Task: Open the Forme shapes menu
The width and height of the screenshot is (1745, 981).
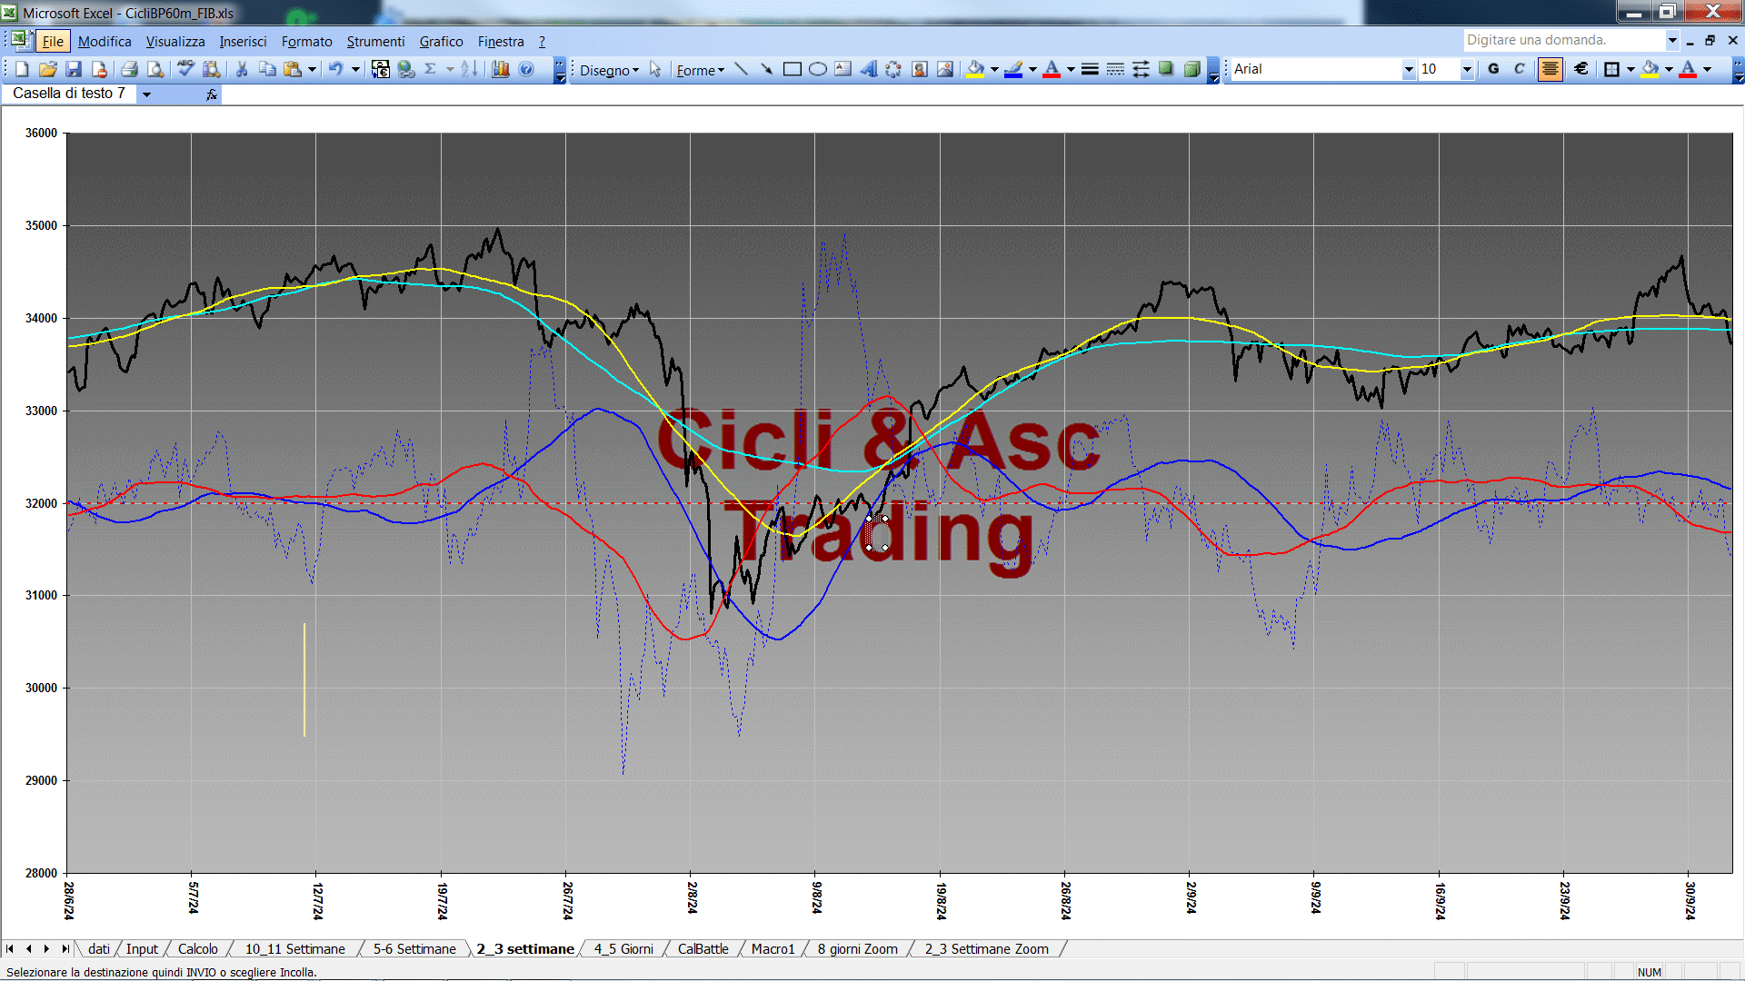Action: coord(700,70)
